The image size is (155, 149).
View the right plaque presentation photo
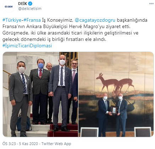[x=116, y=94]
